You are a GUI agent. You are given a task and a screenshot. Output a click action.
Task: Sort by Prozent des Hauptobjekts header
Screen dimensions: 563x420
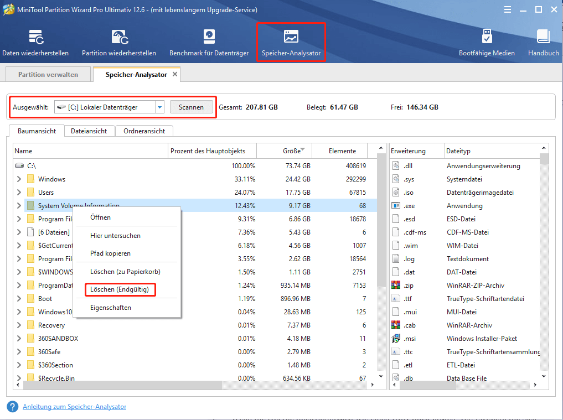[x=212, y=151]
